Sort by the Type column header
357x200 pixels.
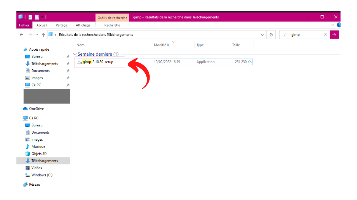200,45
